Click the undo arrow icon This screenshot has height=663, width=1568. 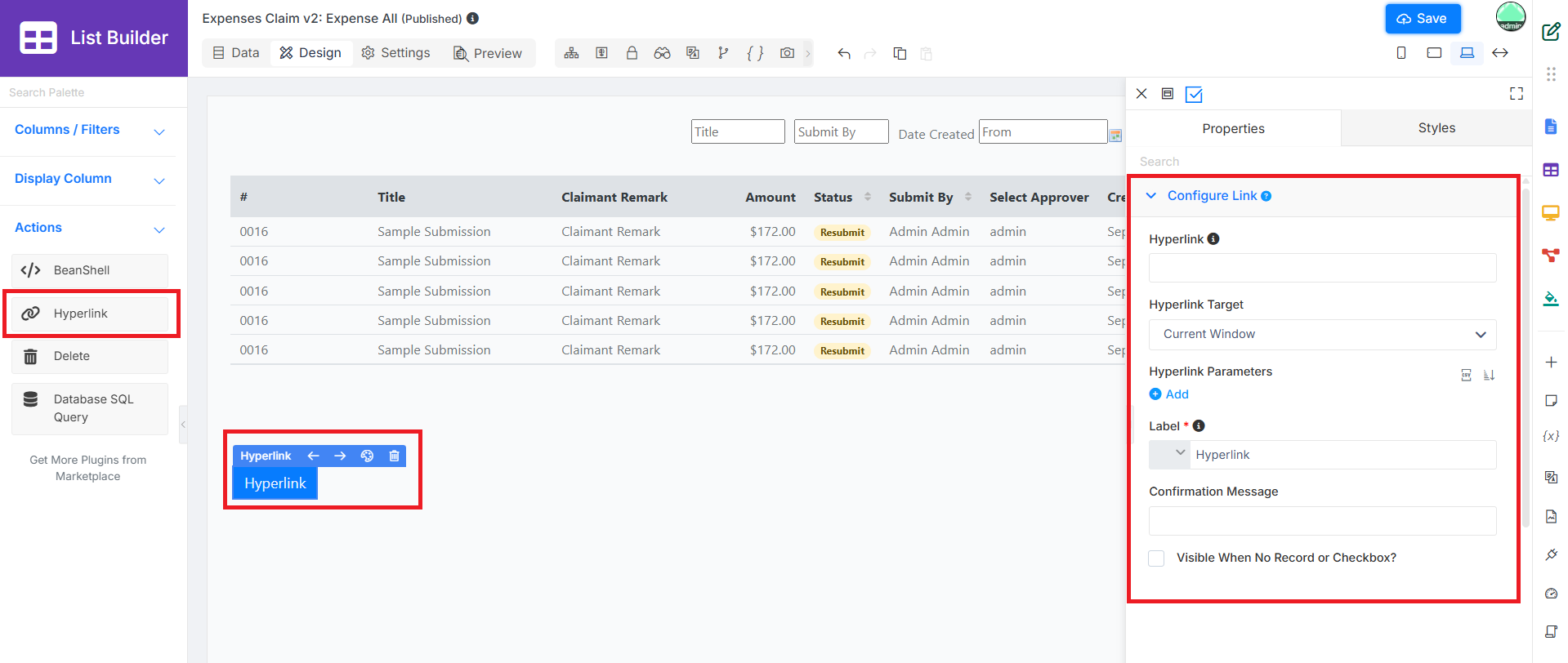pos(844,53)
